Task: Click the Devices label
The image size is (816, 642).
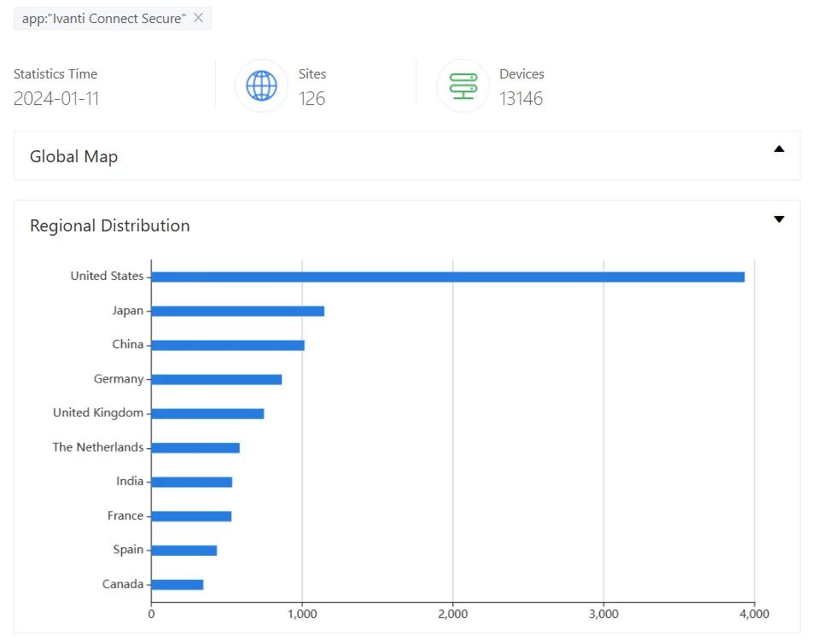Action: [522, 74]
